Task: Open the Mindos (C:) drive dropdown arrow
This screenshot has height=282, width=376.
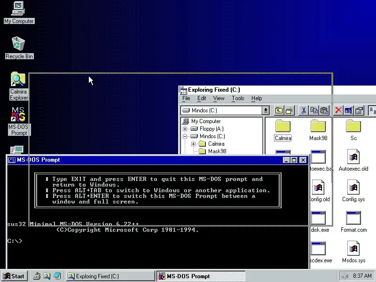Action: pos(266,110)
